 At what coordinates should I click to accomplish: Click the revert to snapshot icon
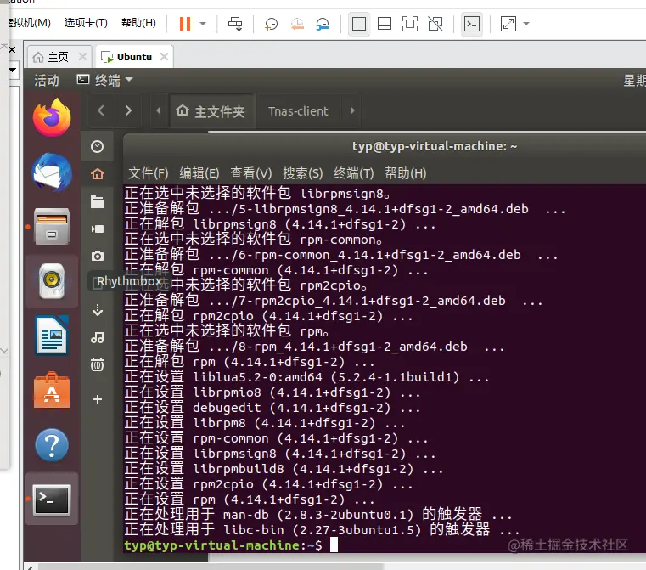point(297,24)
